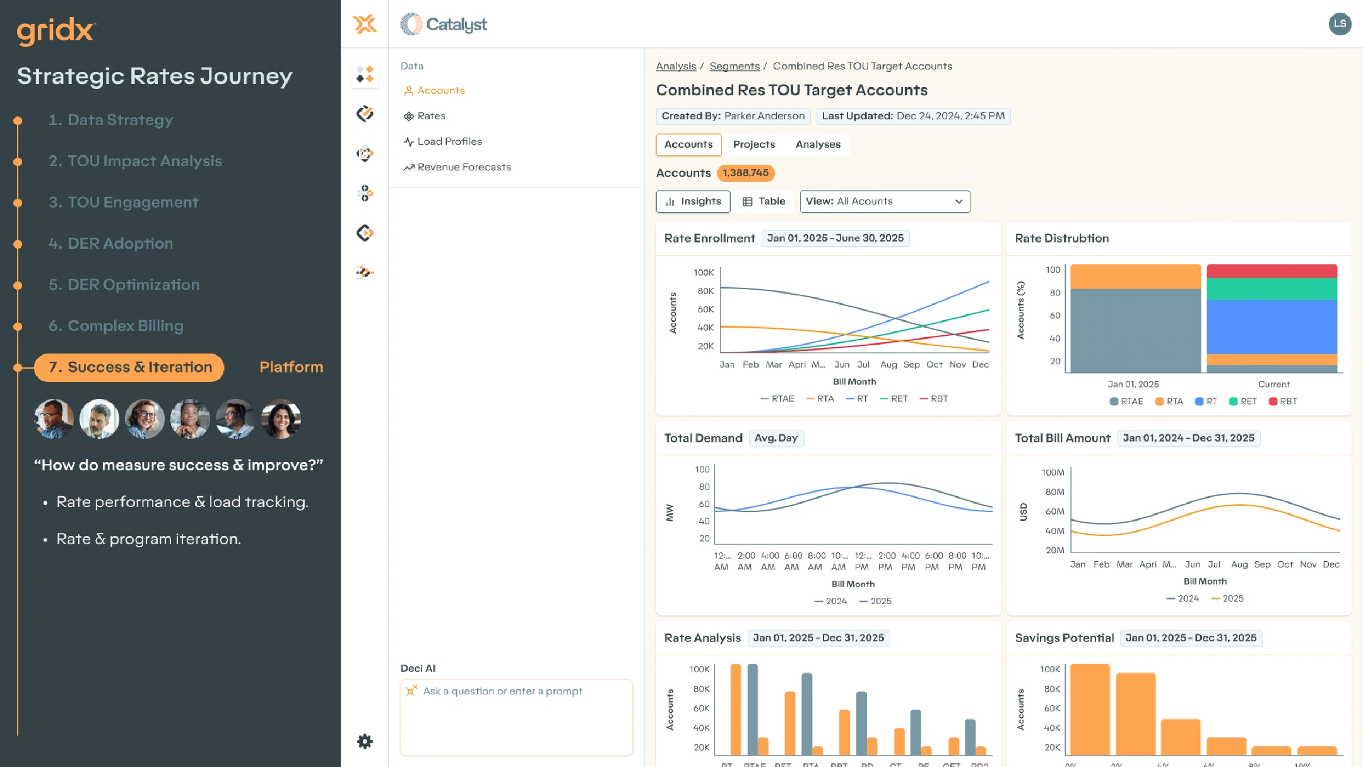Click the connected-nodes sidebar icon

(x=365, y=193)
